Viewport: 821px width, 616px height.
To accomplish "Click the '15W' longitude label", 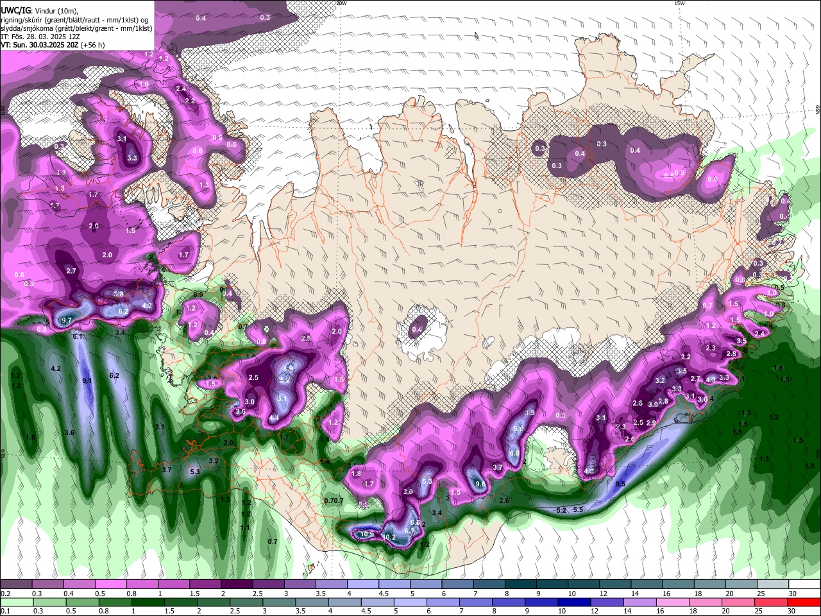I will (679, 3).
